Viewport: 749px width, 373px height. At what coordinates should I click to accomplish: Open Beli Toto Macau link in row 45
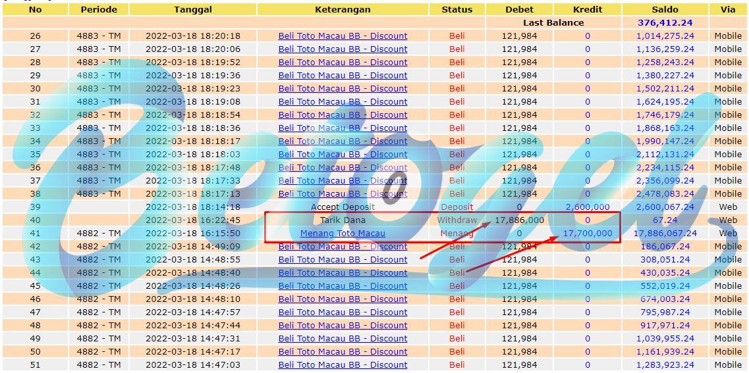pyautogui.click(x=343, y=286)
